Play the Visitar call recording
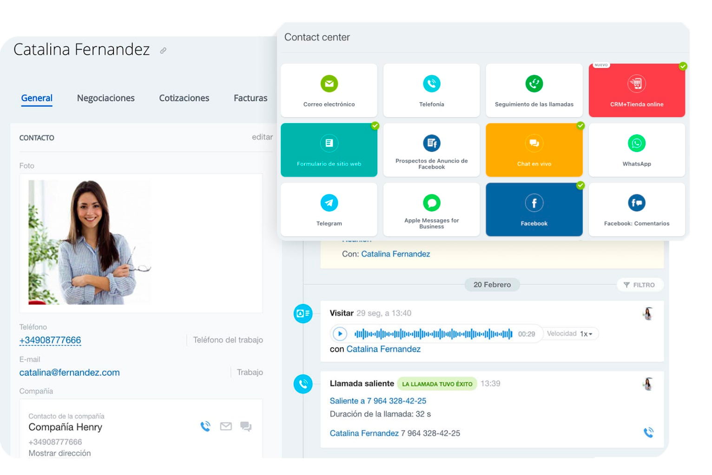Screen dimensions: 712x475 [340, 334]
